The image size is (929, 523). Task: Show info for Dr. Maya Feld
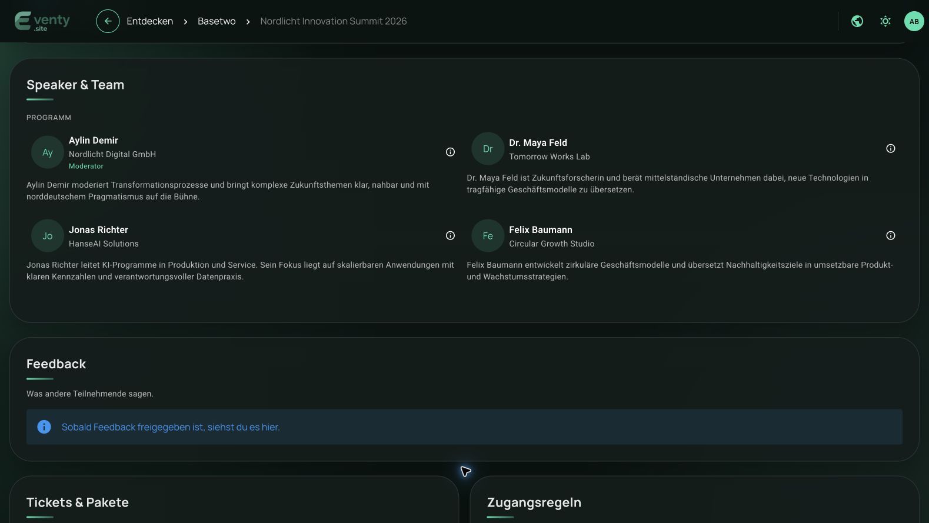click(891, 148)
